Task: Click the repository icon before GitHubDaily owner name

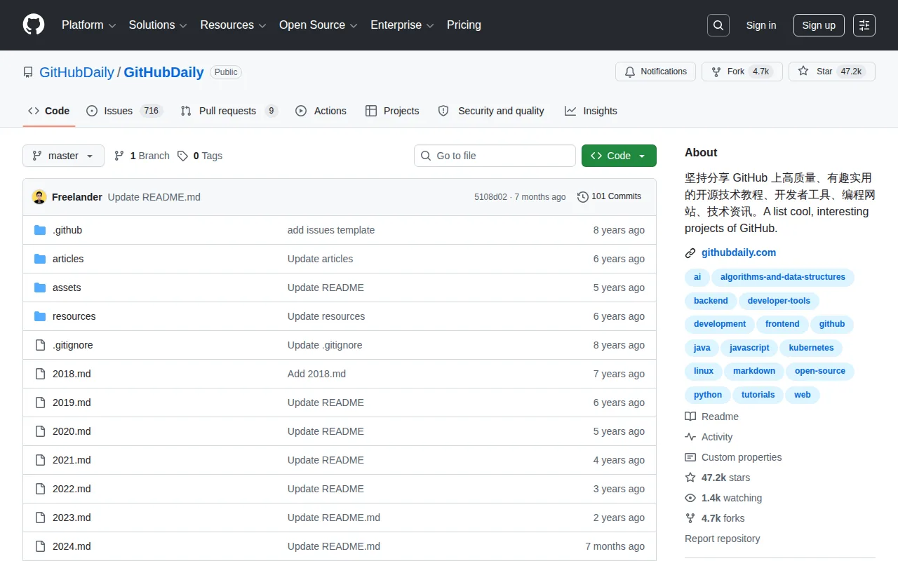Action: pos(28,72)
